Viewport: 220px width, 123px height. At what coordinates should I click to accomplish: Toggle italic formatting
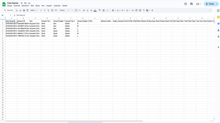point(88,10)
